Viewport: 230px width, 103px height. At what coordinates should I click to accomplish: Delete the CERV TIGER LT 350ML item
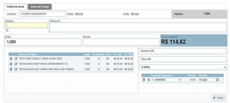coord(11,59)
